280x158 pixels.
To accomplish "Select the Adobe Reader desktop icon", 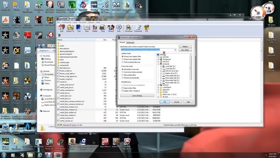I will pyautogui.click(x=28, y=36).
